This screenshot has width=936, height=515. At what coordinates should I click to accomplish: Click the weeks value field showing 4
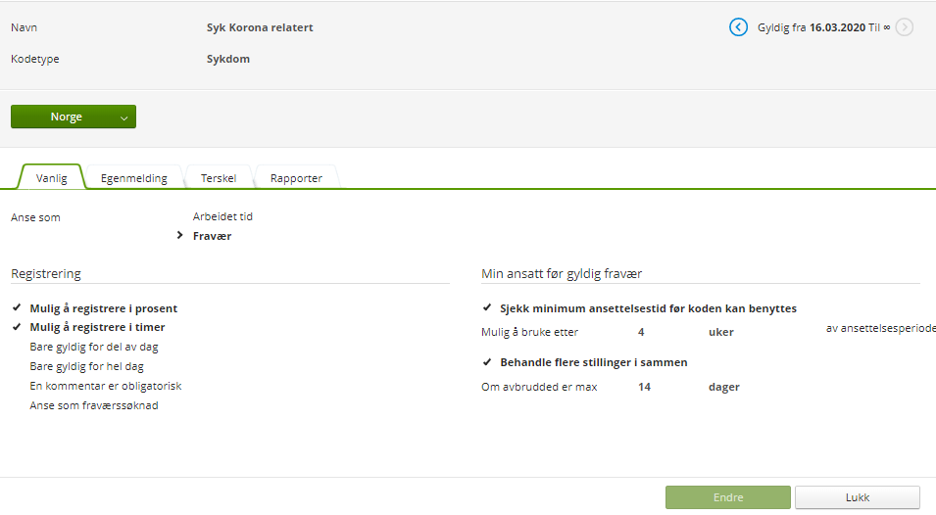tap(641, 332)
